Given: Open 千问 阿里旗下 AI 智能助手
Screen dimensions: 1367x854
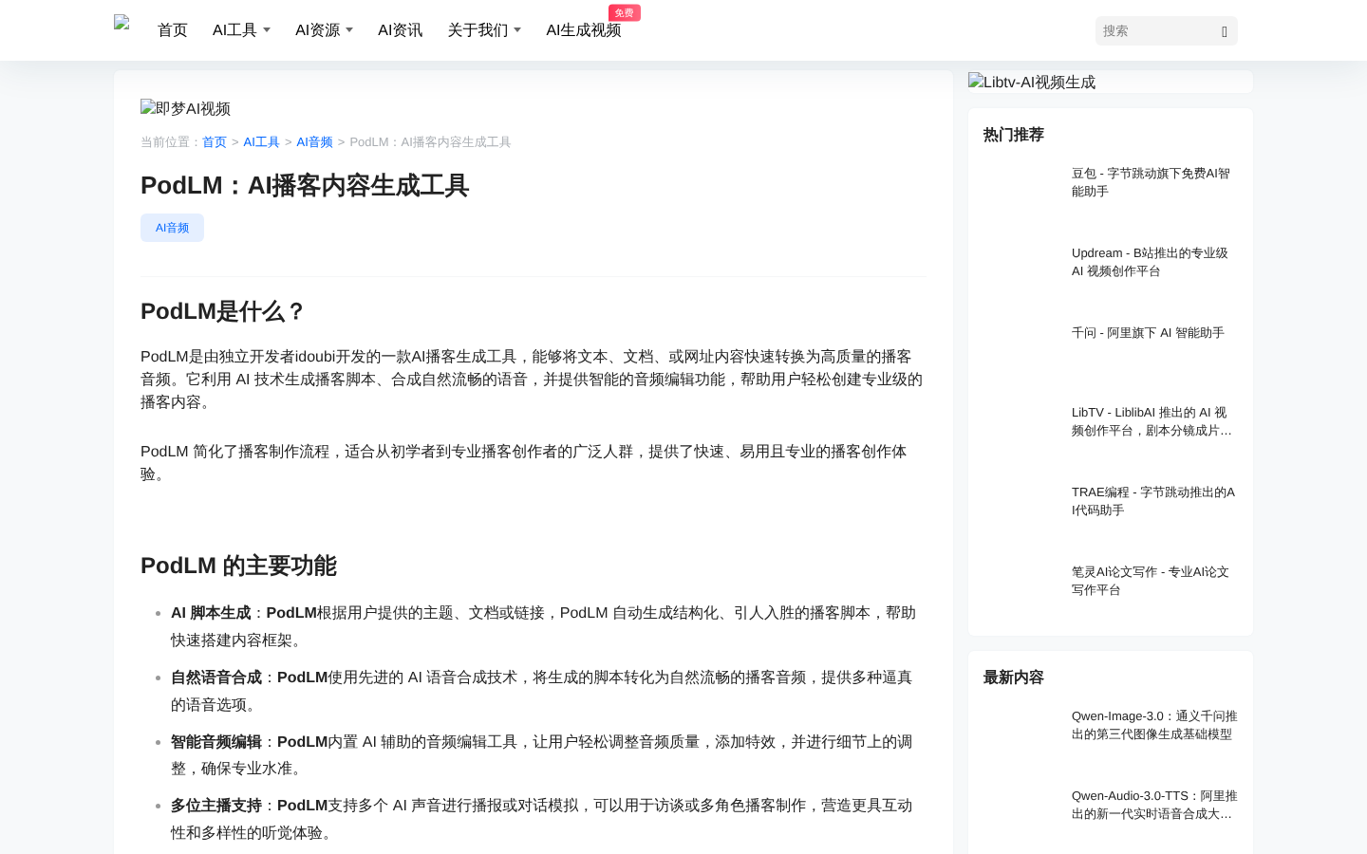Looking at the screenshot, I should [1148, 333].
